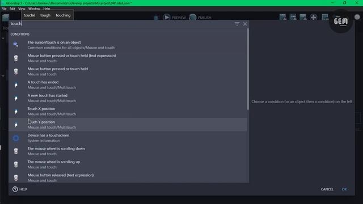Open the search filter options icon
The width and height of the screenshot is (363, 204).
237,24
